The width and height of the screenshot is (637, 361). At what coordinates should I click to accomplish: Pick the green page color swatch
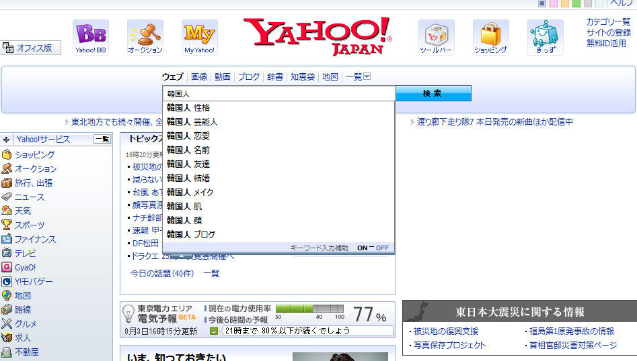point(576,3)
